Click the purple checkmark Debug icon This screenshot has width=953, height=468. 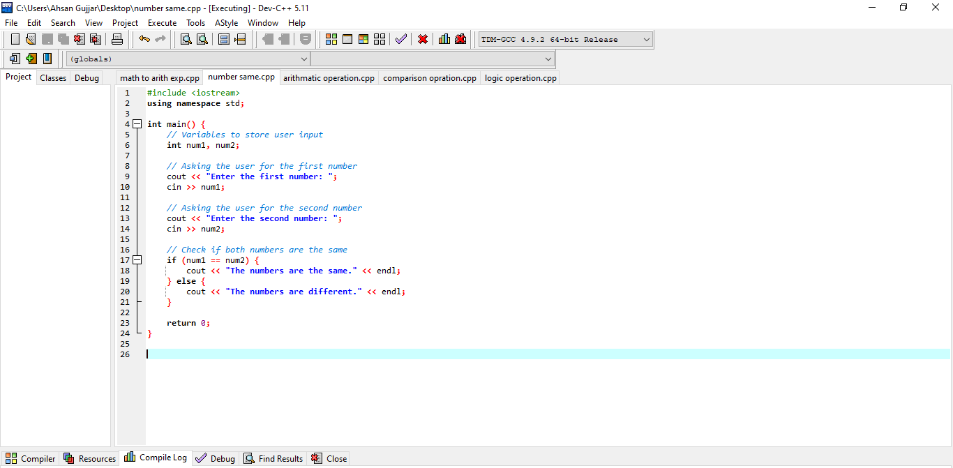pos(400,39)
